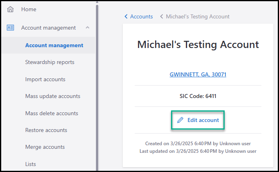Click the pencil icon beside Edit account
This screenshot has height=172, width=279.
click(180, 120)
